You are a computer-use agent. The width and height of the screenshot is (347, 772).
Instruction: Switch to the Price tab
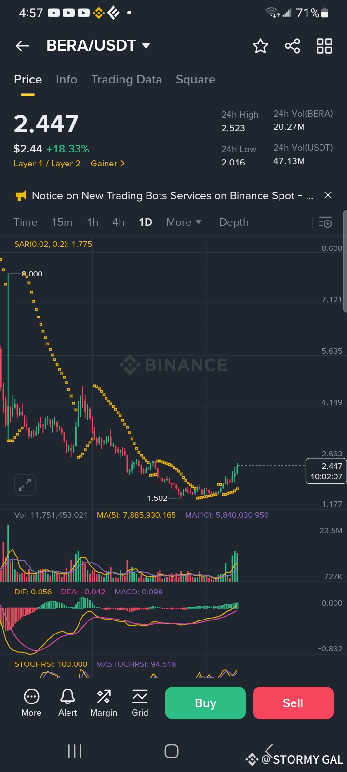click(x=28, y=80)
